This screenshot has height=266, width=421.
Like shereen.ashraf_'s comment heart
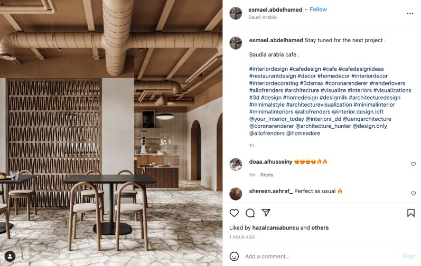click(413, 193)
